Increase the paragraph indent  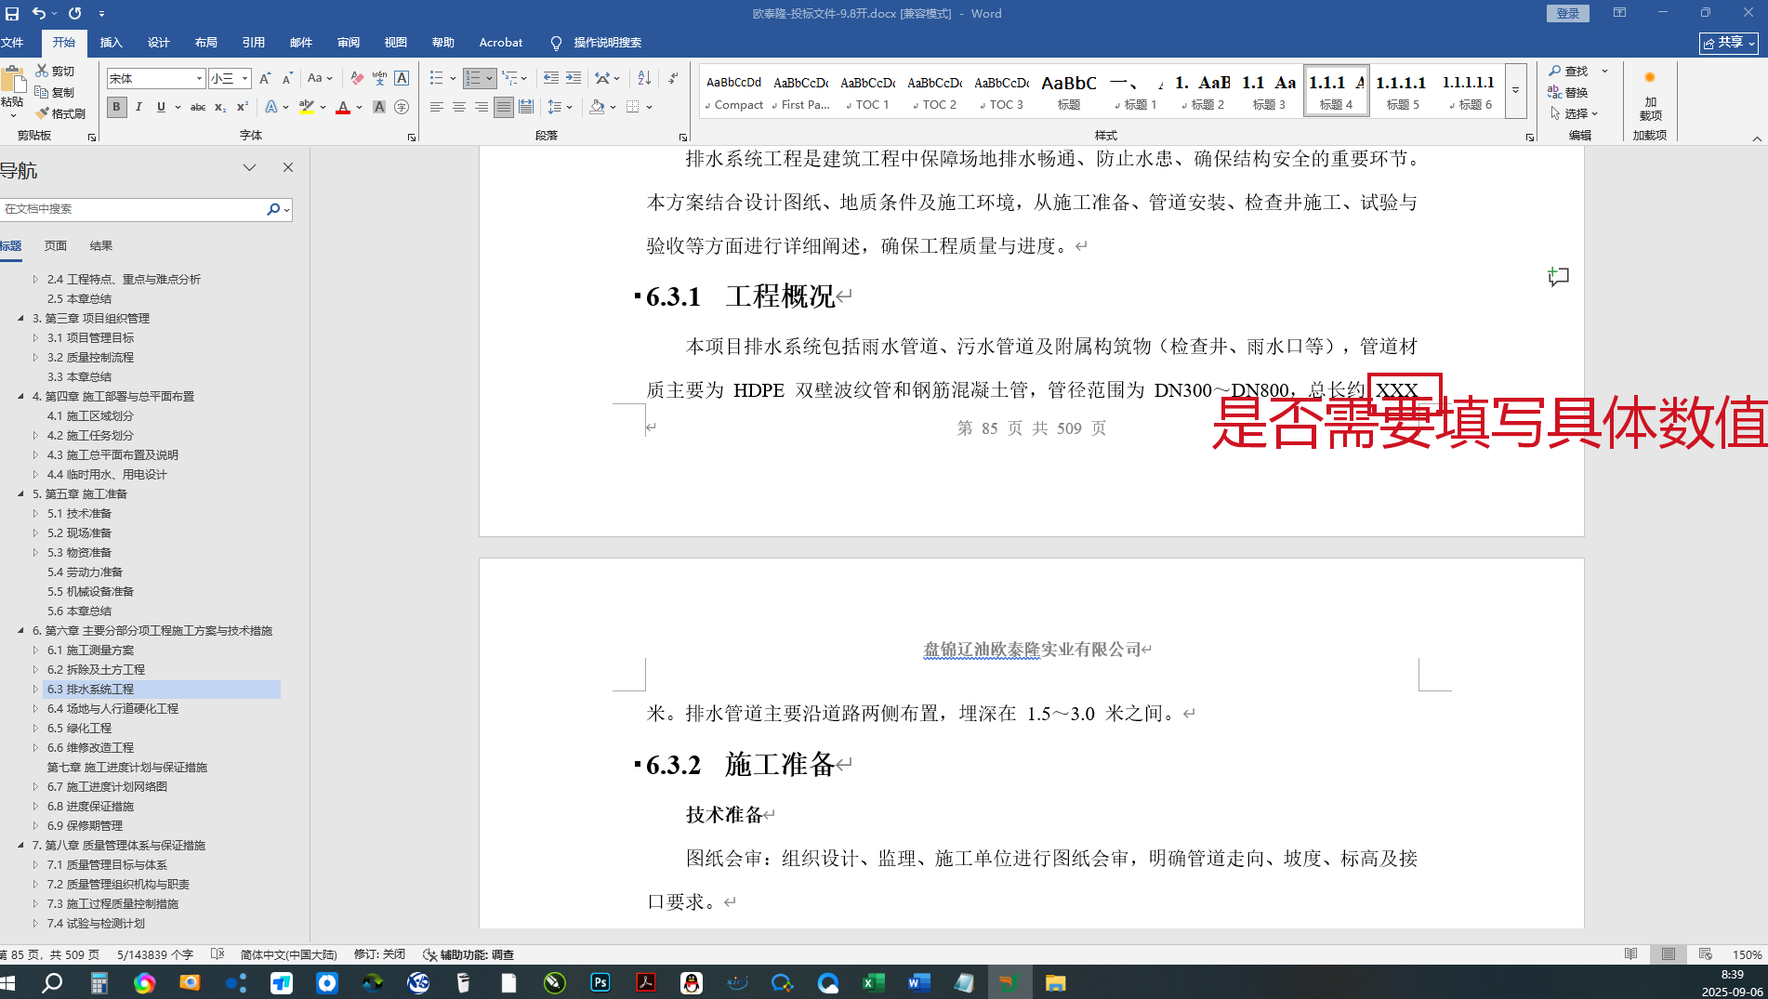click(574, 78)
